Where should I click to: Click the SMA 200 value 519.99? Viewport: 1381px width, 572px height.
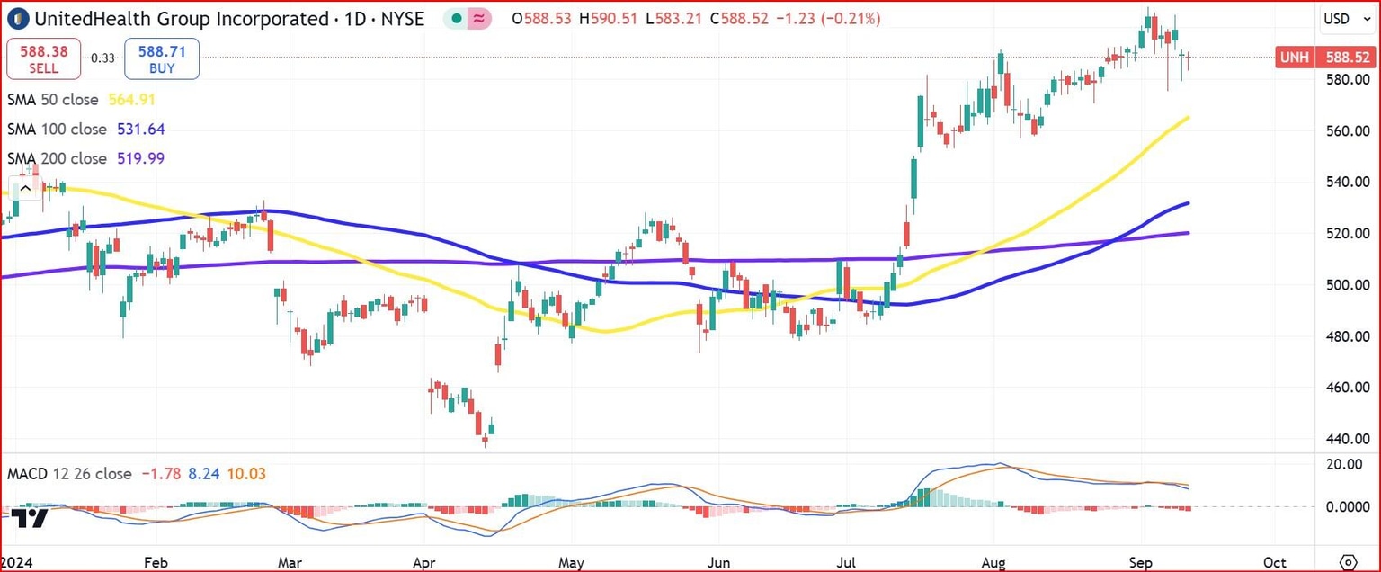click(x=140, y=158)
